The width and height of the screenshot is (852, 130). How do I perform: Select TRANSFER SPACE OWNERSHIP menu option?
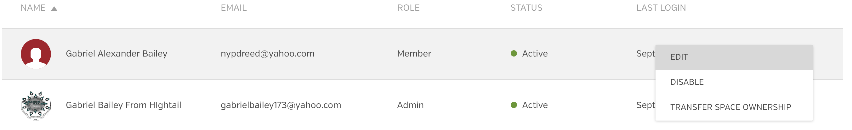click(x=730, y=107)
